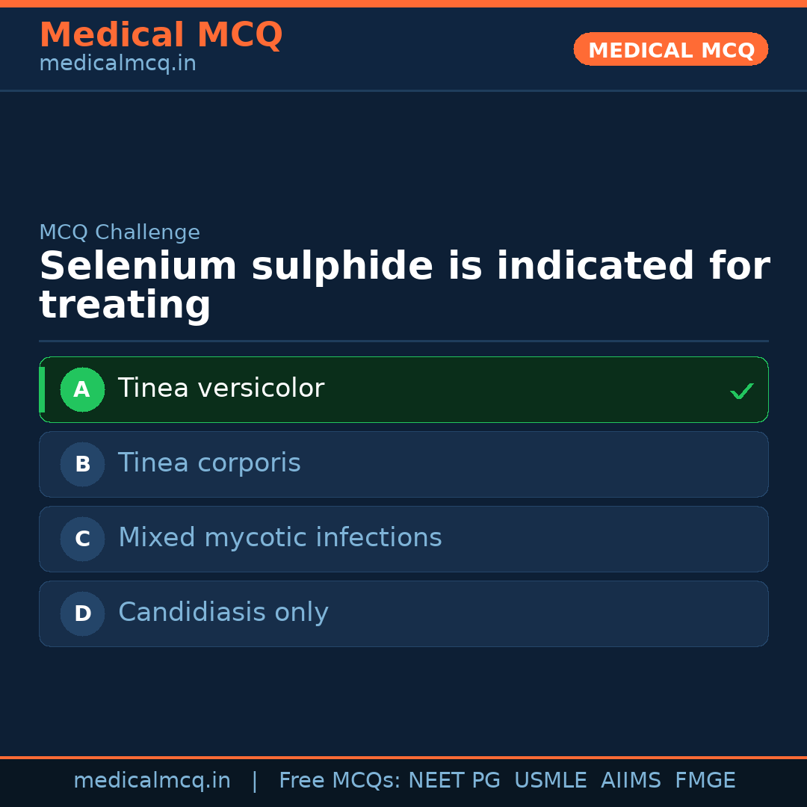
Task: Click FMGE in the footer
Action: (705, 781)
